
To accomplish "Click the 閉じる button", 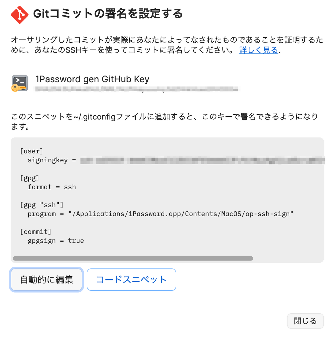I will [x=305, y=321].
